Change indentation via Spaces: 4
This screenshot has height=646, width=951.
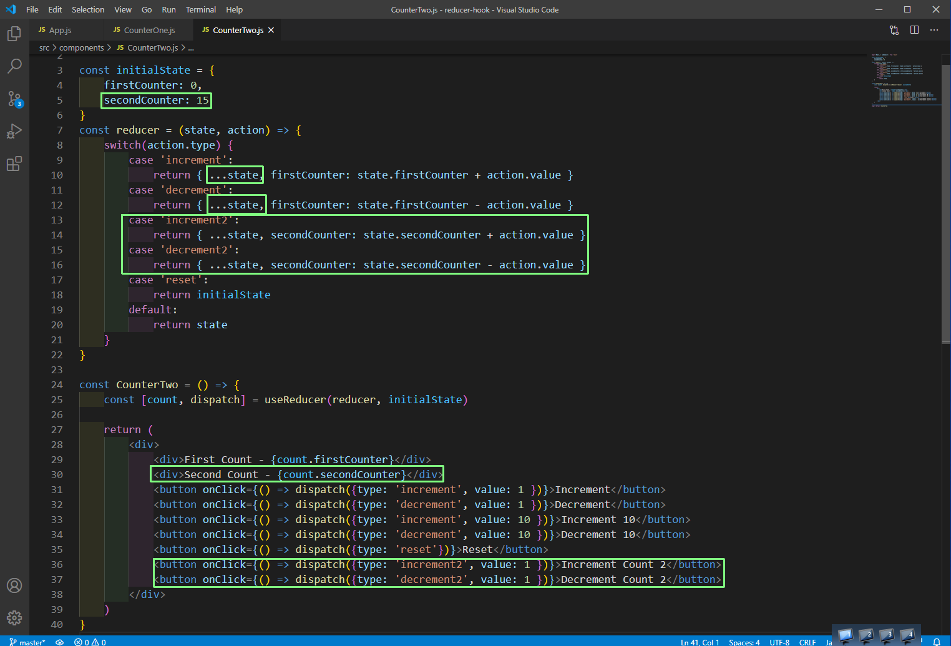pyautogui.click(x=744, y=642)
